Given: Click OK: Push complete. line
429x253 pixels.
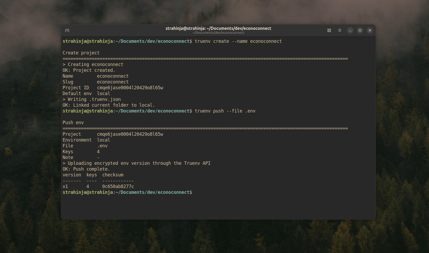Looking at the screenshot, I should click(x=86, y=169).
